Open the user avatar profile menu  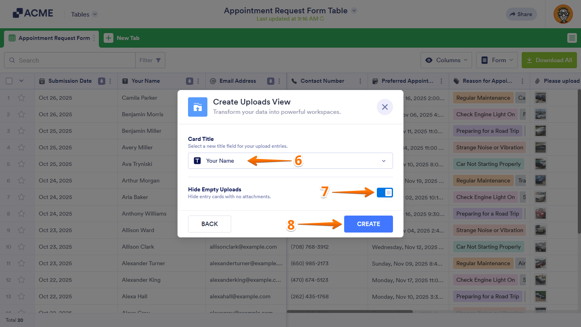563,14
